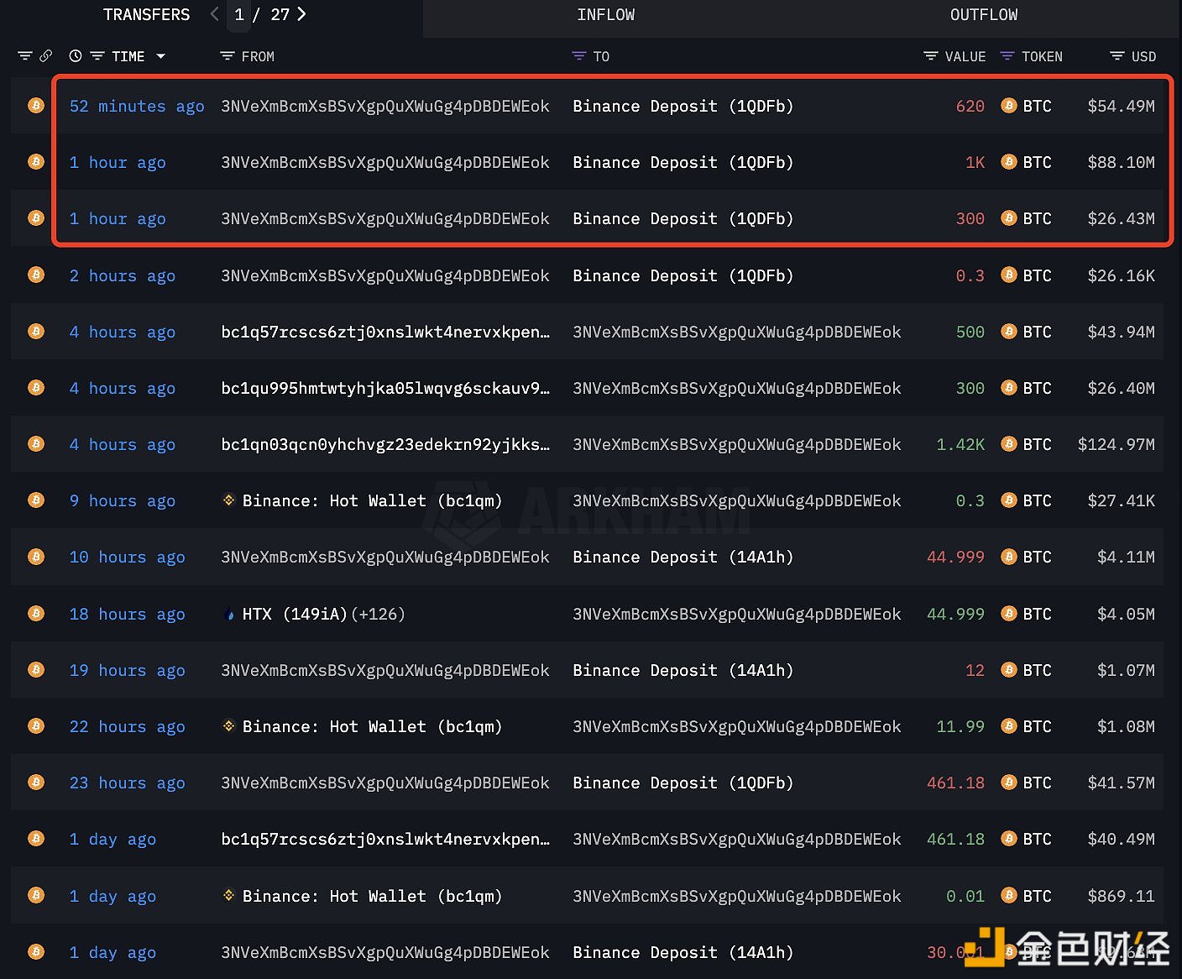Click the $1.07M USD value
Viewport: 1182px width, 979px height.
1126,670
